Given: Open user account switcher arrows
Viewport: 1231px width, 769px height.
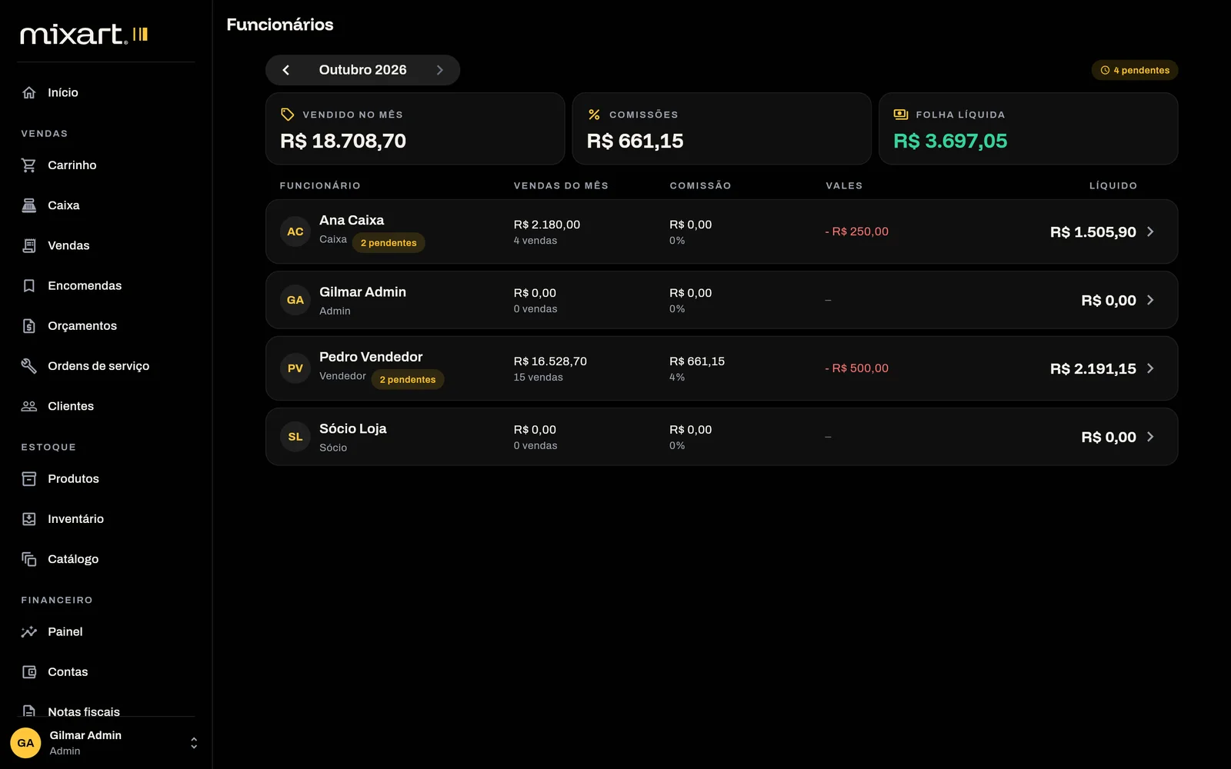Looking at the screenshot, I should click(194, 743).
